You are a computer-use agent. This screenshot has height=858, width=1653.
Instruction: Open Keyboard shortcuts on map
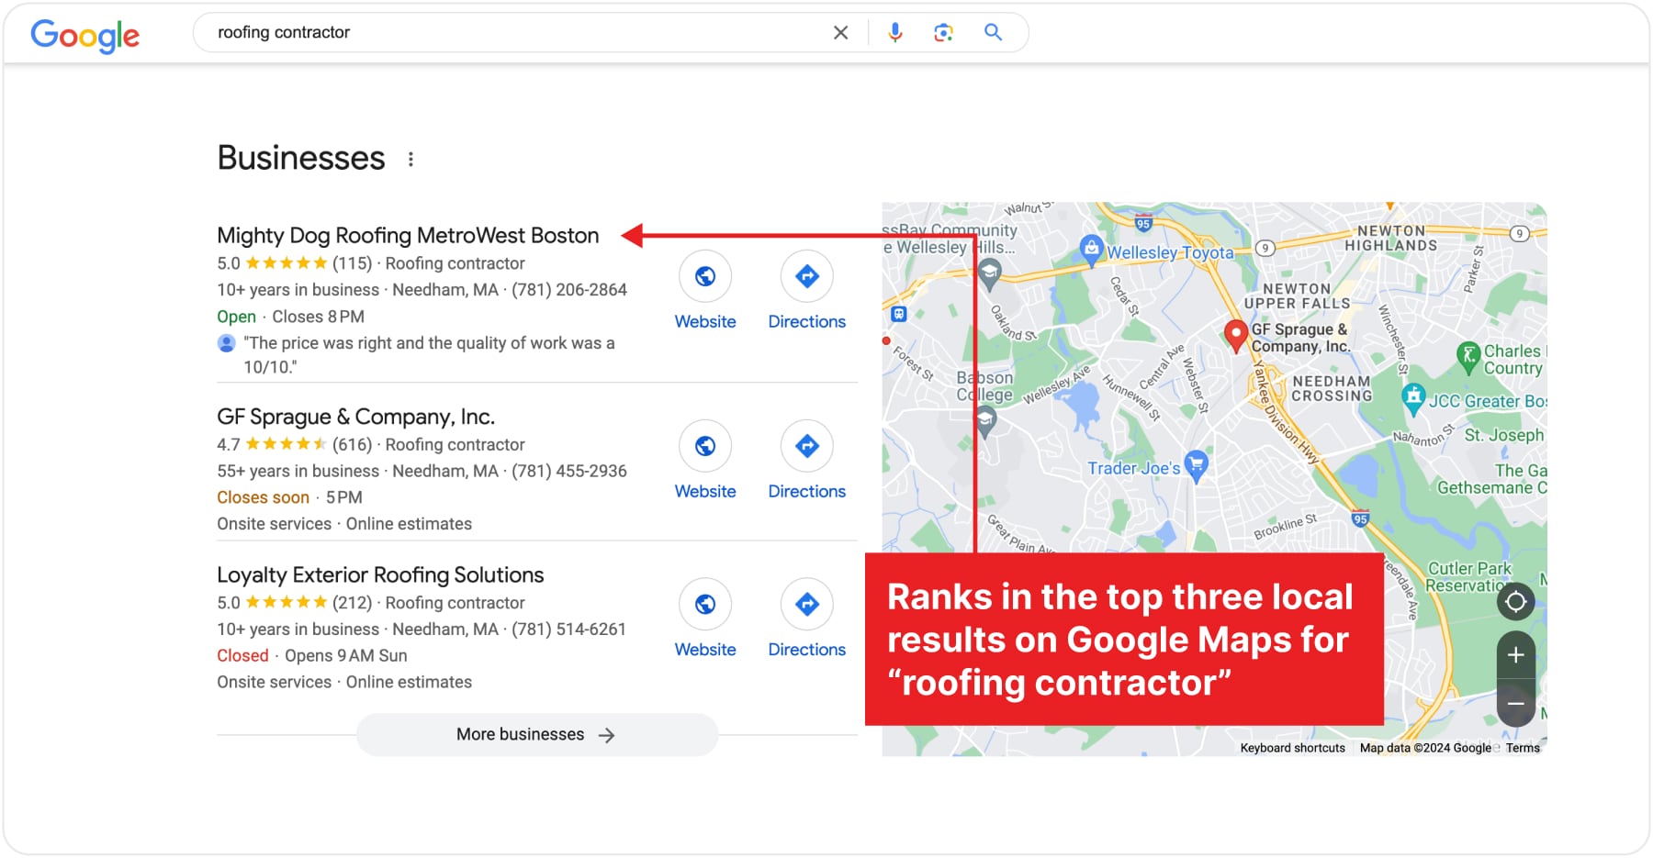(x=1292, y=748)
